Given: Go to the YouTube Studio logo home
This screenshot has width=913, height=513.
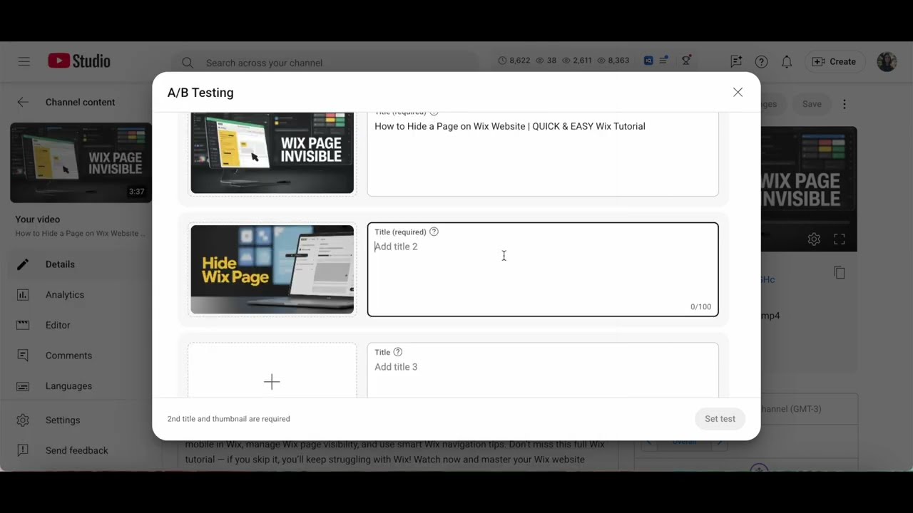Looking at the screenshot, I should [79, 61].
